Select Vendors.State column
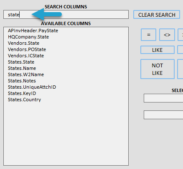The image size is (183, 169). [23, 43]
